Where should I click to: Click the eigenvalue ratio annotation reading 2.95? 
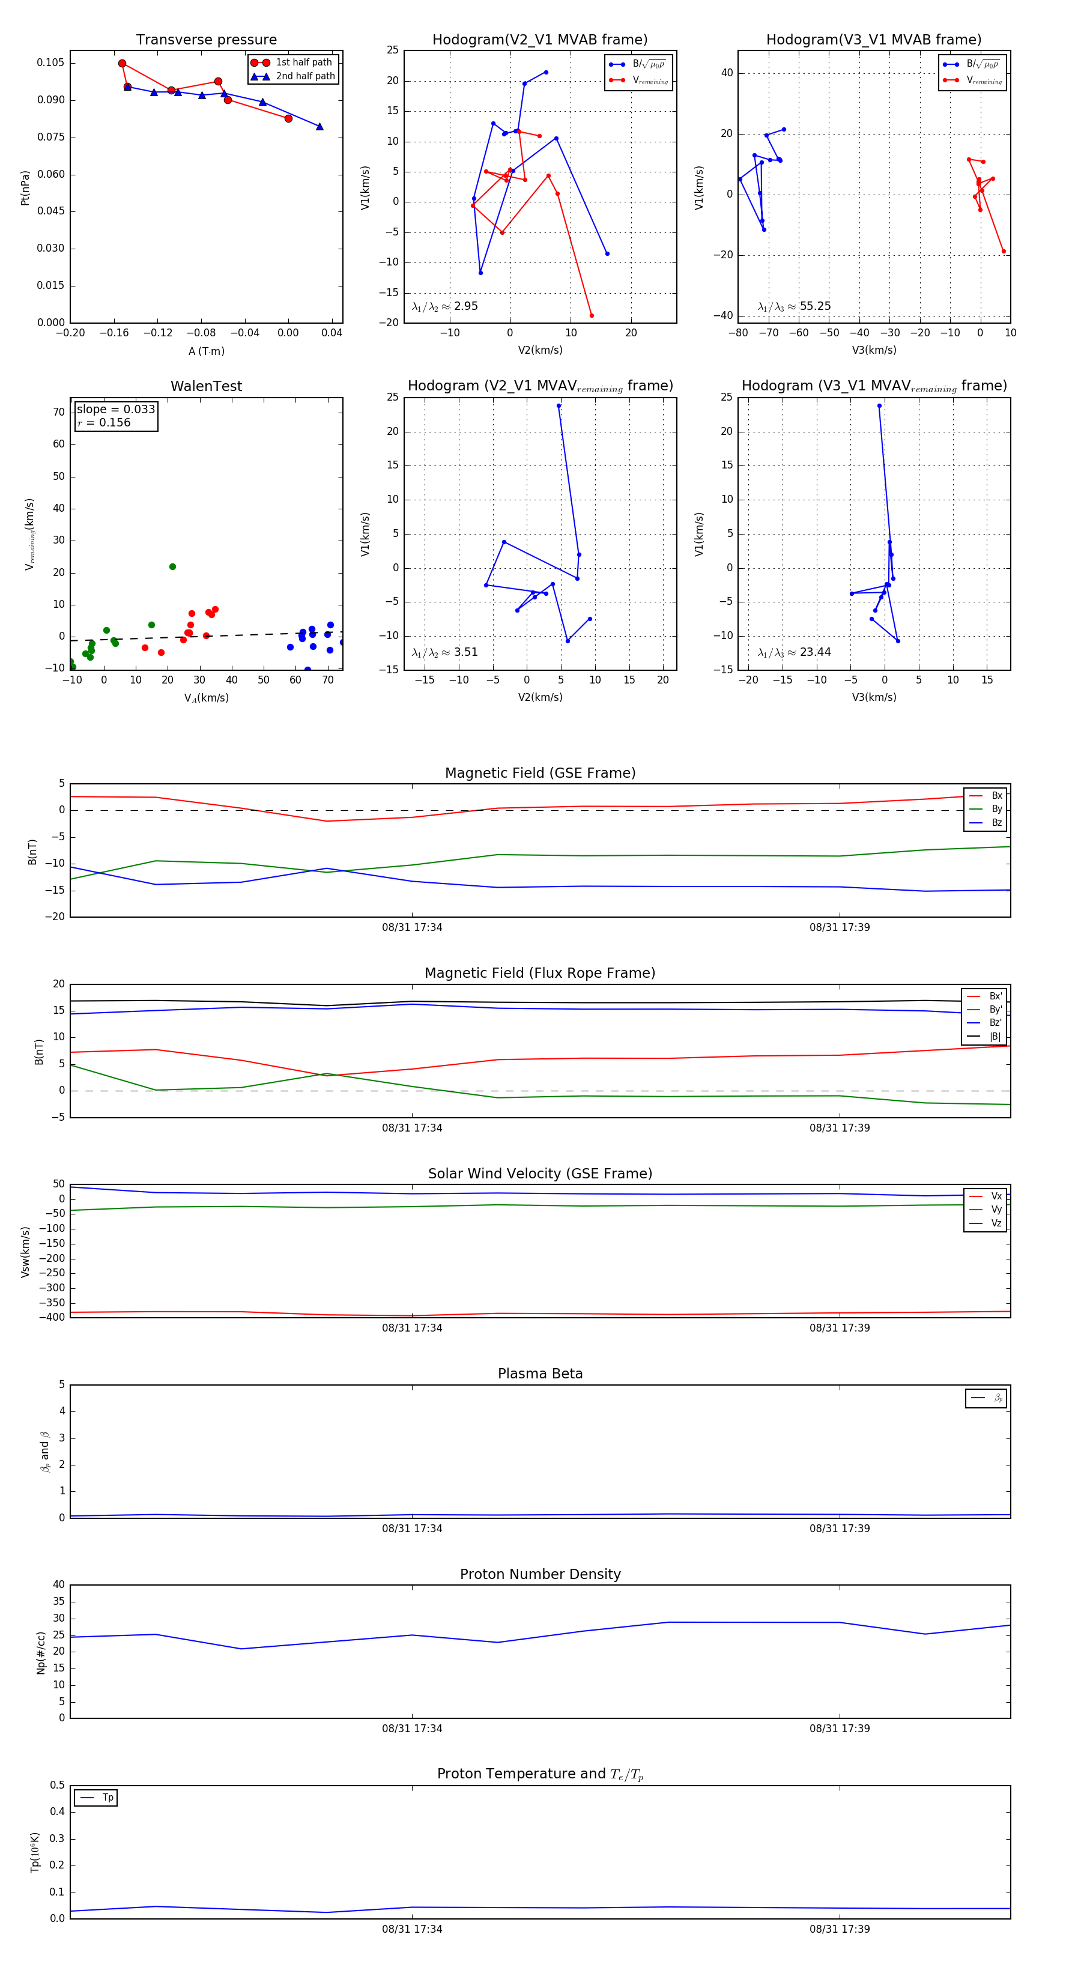pos(444,306)
